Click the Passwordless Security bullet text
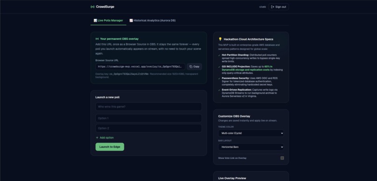Viewport: 377px width, 181px height. (x=250, y=81)
